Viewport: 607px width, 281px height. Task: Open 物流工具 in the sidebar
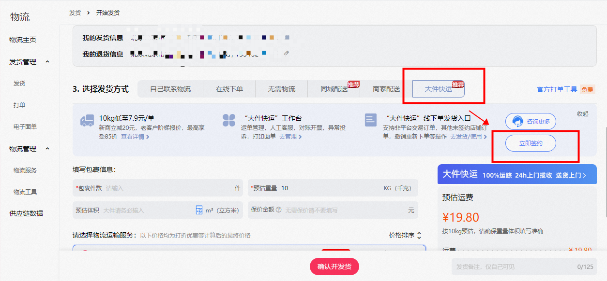pos(25,192)
